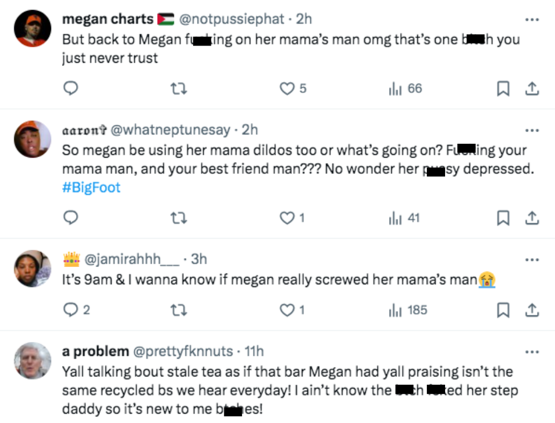Like the @whatneptunesay tweet

[286, 218]
